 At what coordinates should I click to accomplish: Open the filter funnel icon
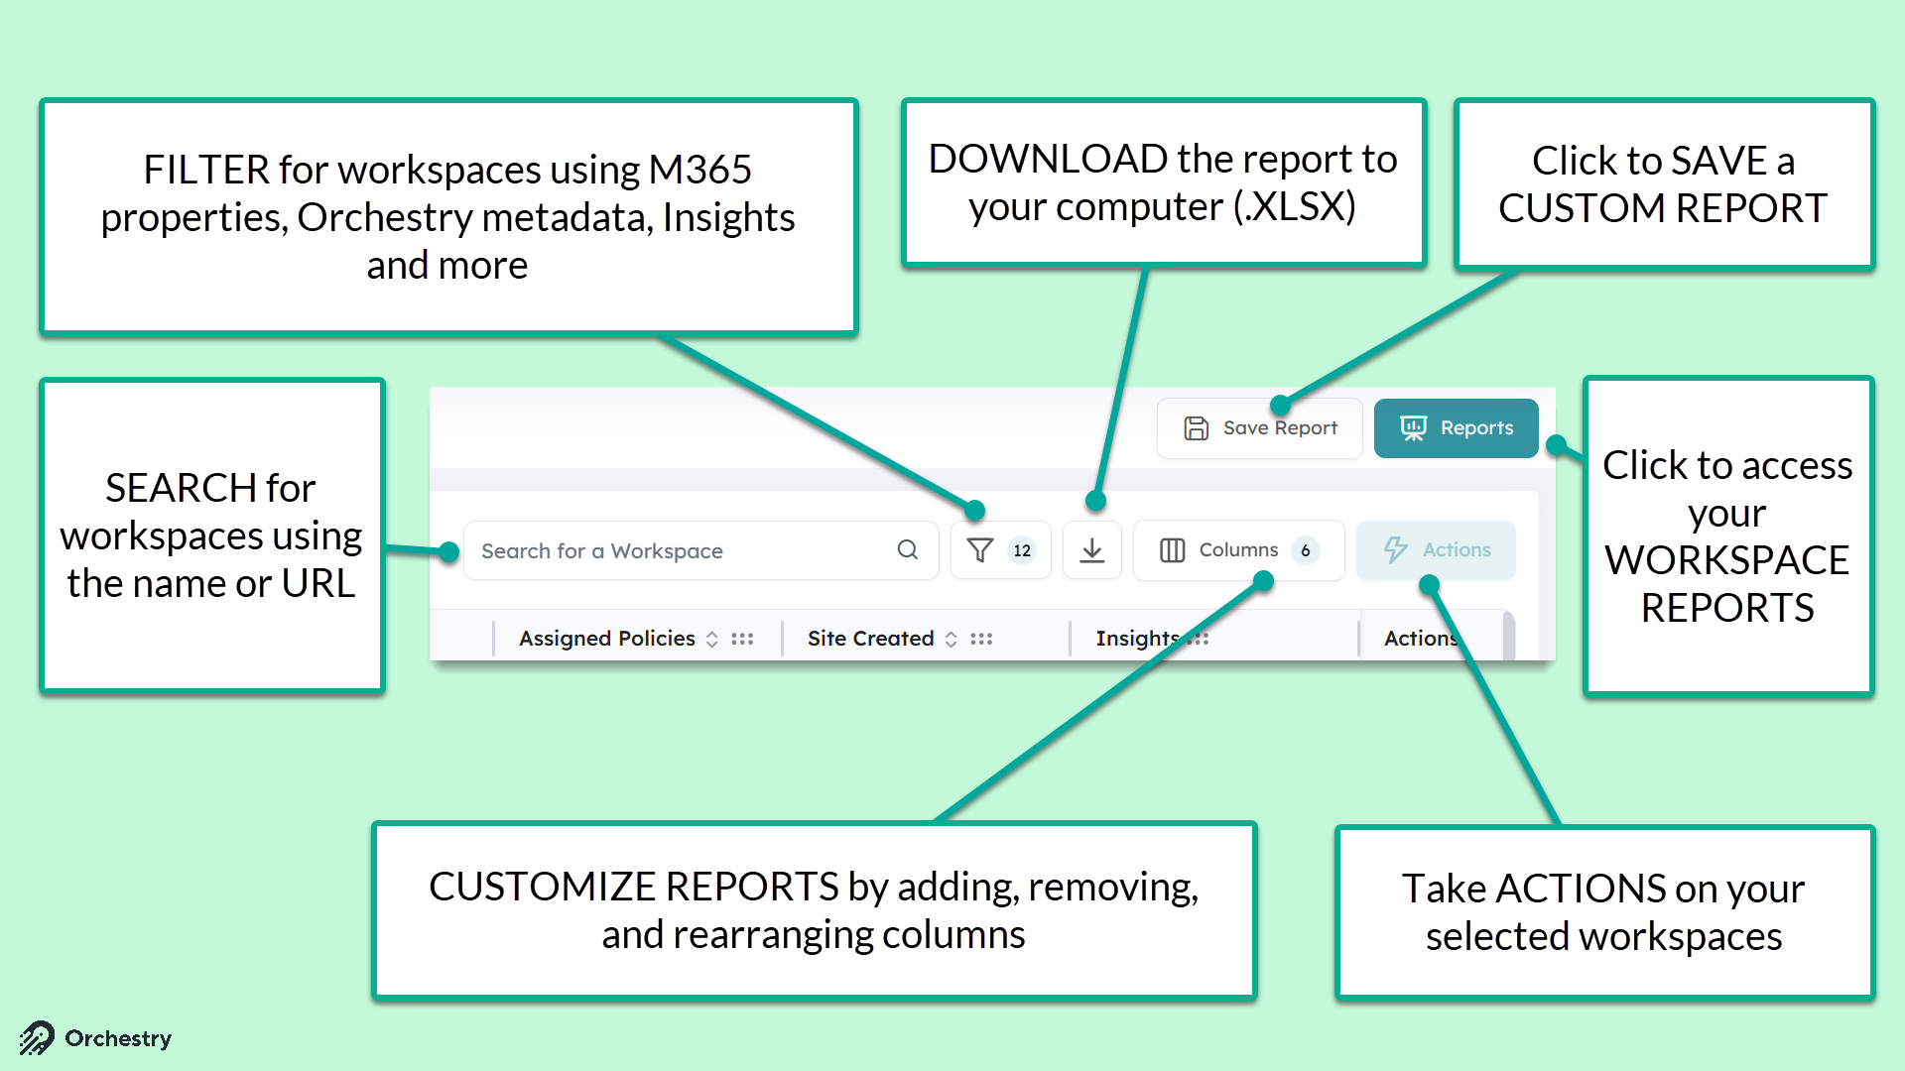[x=980, y=550]
